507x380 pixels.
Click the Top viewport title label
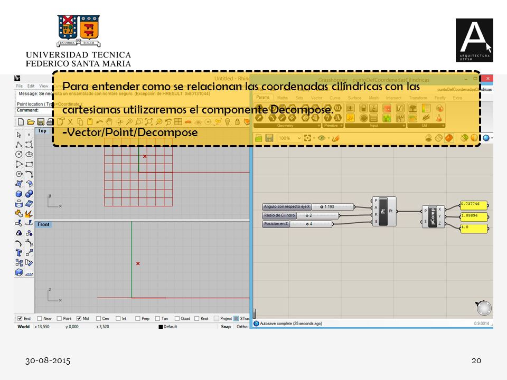point(42,131)
